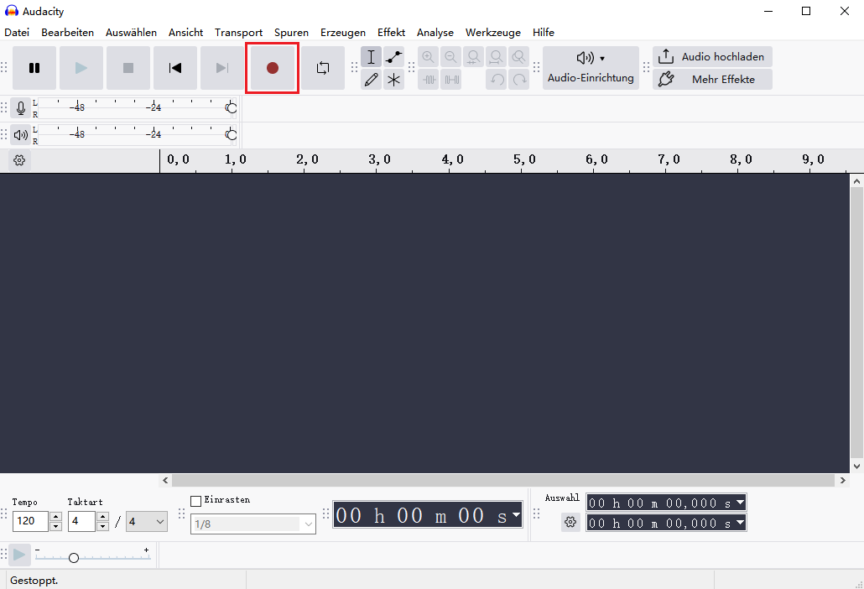Select the Envelope tool
Image resolution: width=864 pixels, height=589 pixels.
[393, 57]
